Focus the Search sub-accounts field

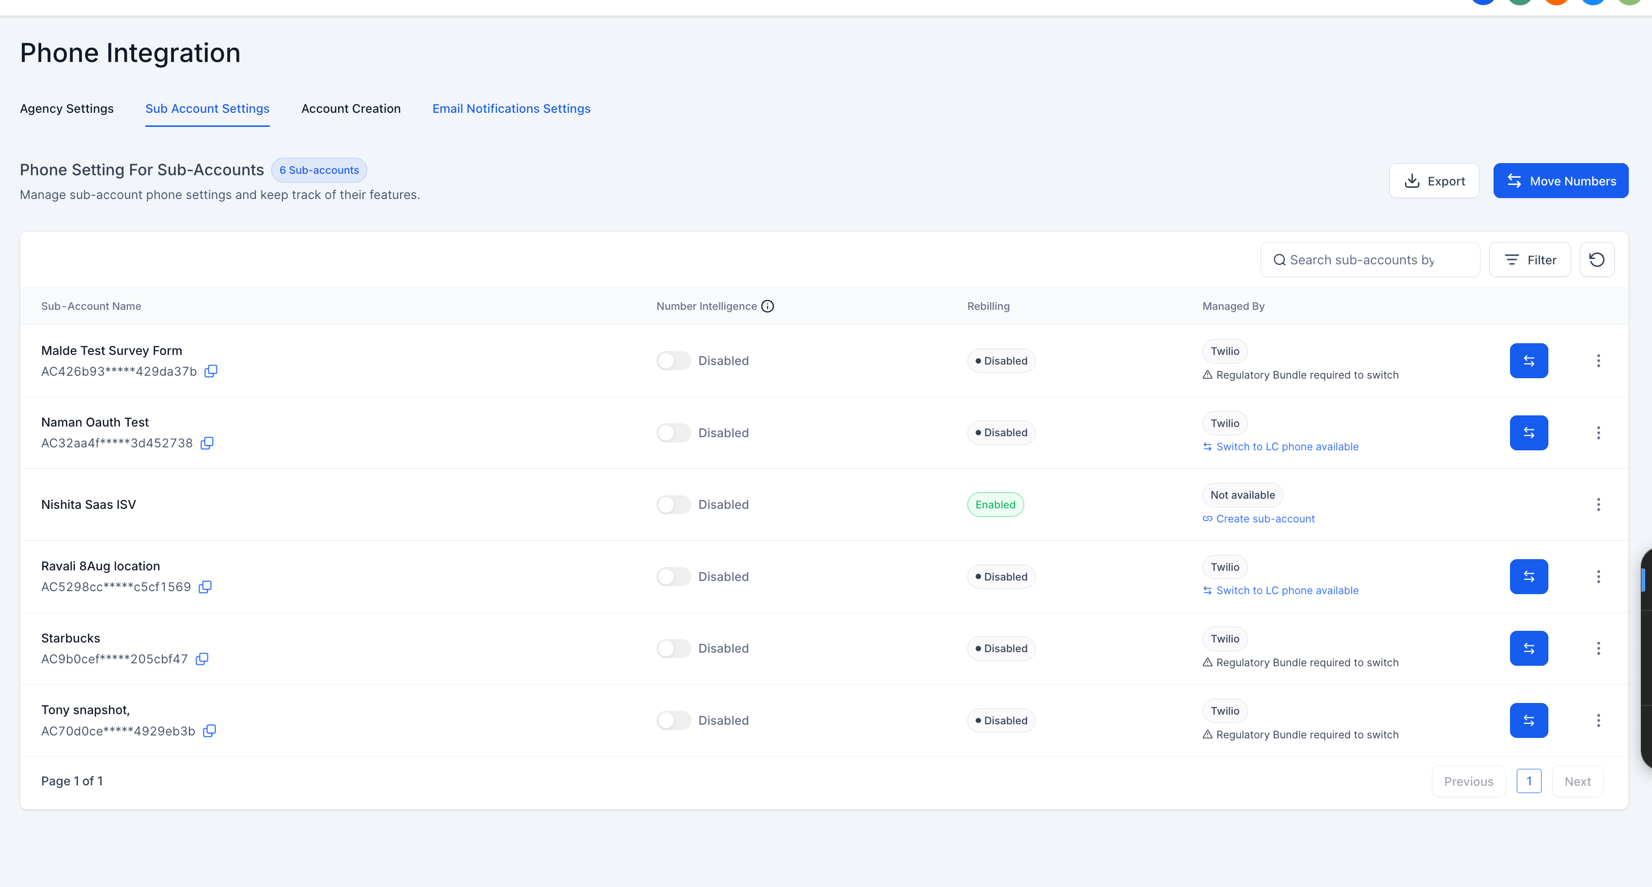click(1370, 260)
